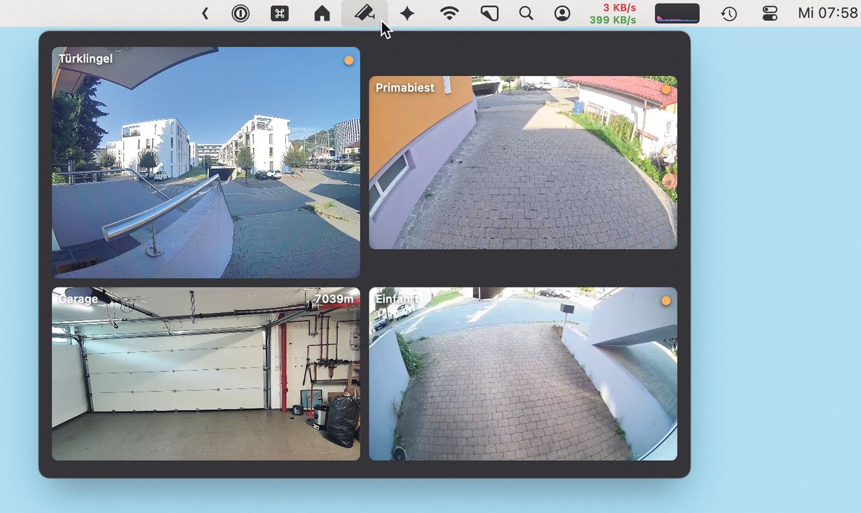Open the network speed KB/s readout
The width and height of the screenshot is (861, 513).
(x=613, y=13)
